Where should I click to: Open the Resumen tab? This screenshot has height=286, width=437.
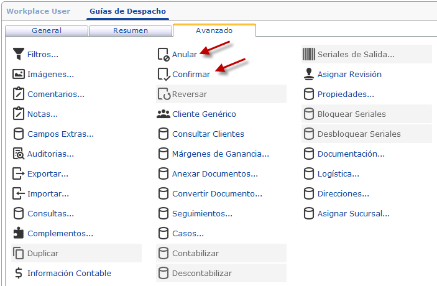tap(131, 30)
